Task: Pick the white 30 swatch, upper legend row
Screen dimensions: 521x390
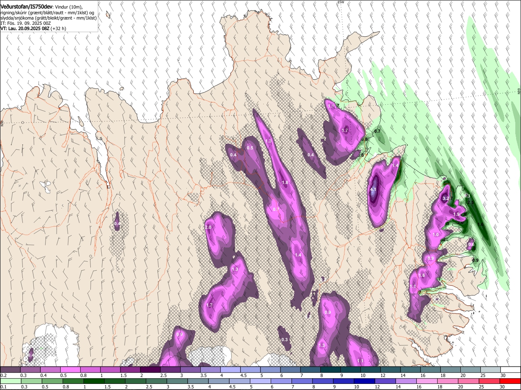Action: coord(511,369)
